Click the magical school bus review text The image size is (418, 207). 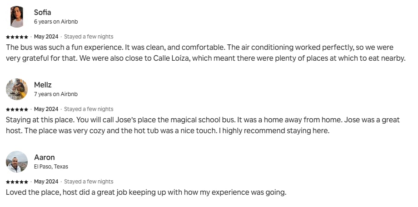point(203,125)
